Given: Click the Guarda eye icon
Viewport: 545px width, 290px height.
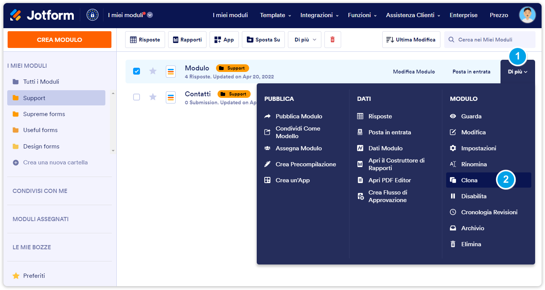Looking at the screenshot, I should click(x=453, y=116).
